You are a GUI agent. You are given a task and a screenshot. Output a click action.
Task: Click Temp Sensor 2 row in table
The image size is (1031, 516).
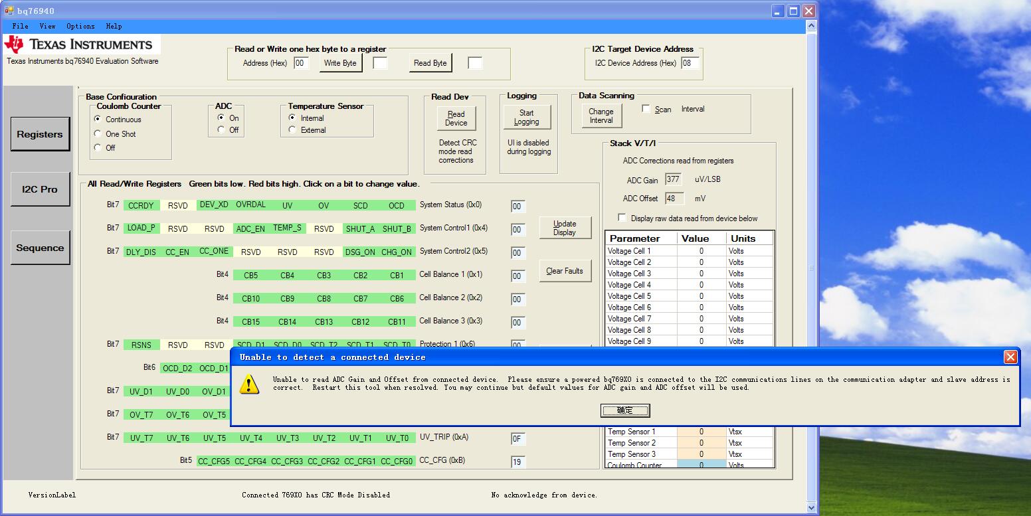690,443
